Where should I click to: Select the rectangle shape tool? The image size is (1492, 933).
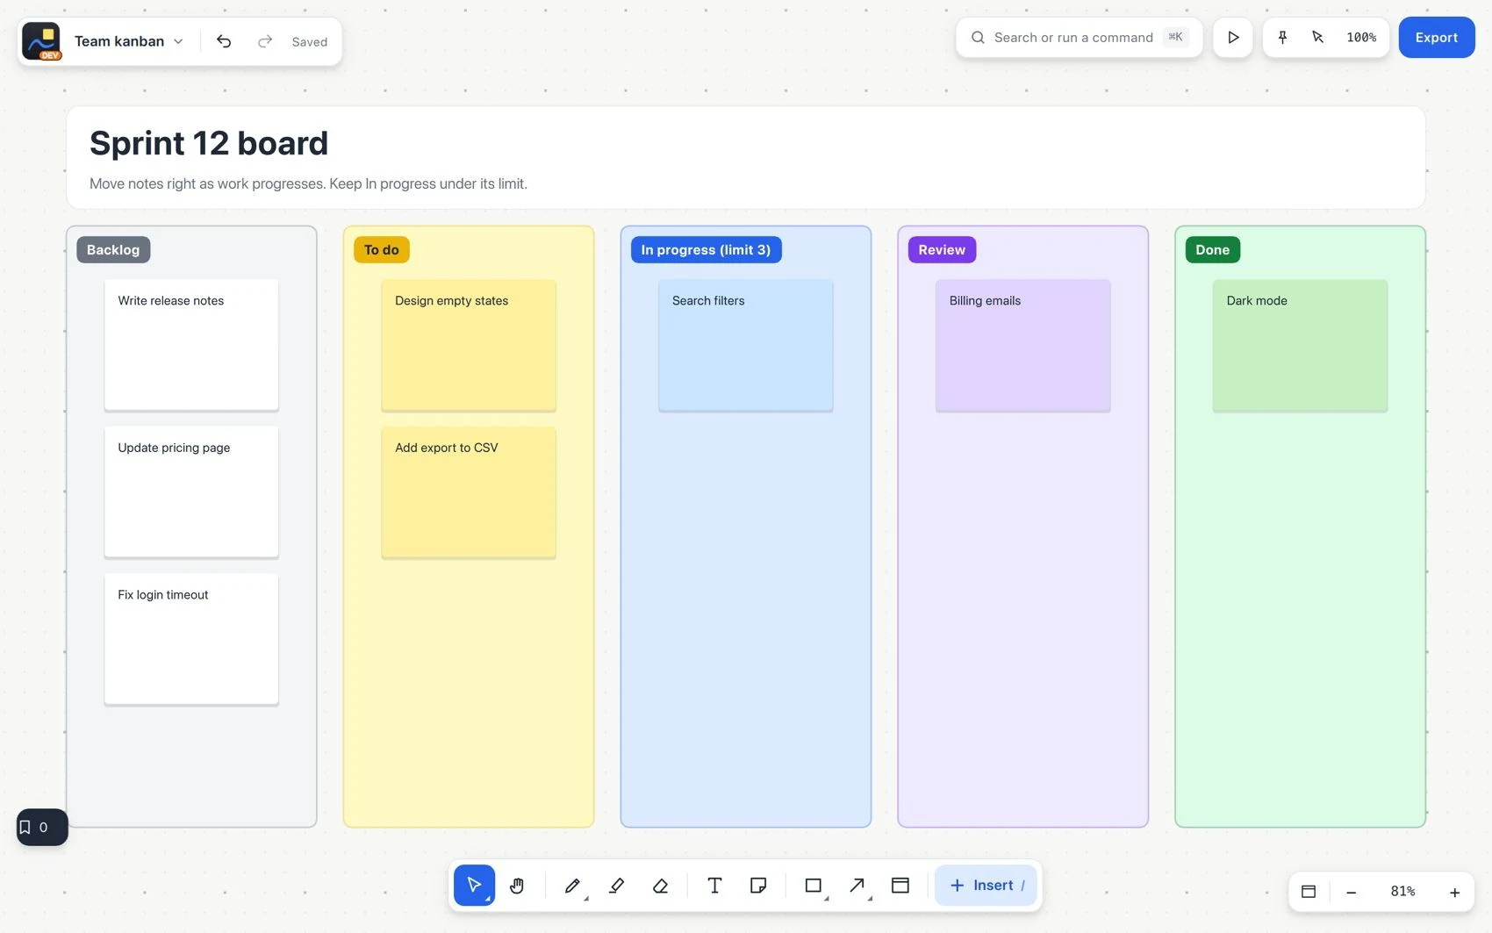pos(814,886)
